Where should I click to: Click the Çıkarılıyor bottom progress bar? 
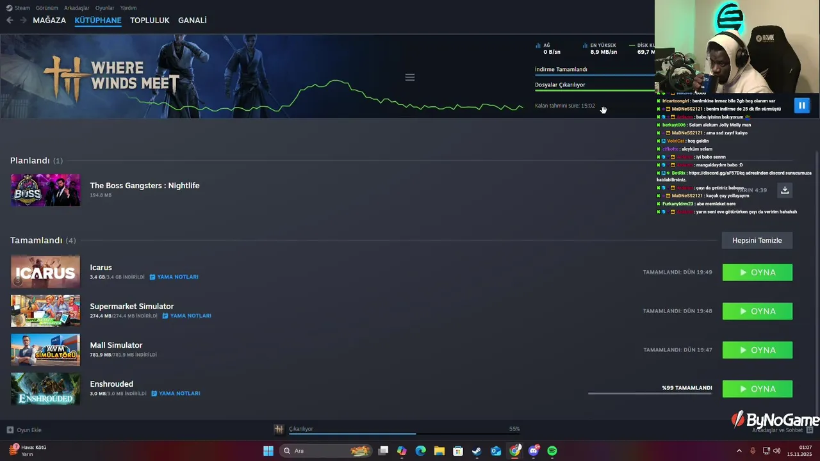[404, 433]
